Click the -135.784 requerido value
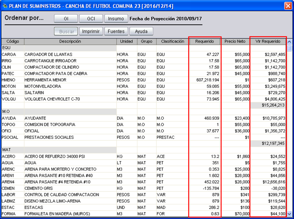The image size is (294, 219). (211, 188)
